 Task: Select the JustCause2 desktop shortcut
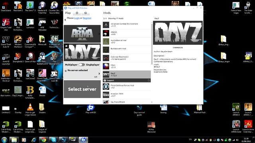click(x=30, y=74)
